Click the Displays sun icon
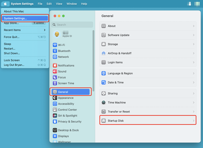The image size is (203, 148). (x=55, y=136)
